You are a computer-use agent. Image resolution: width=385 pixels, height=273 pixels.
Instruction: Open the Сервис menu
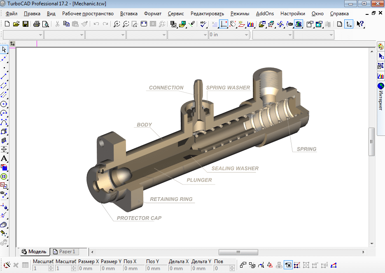(176, 13)
